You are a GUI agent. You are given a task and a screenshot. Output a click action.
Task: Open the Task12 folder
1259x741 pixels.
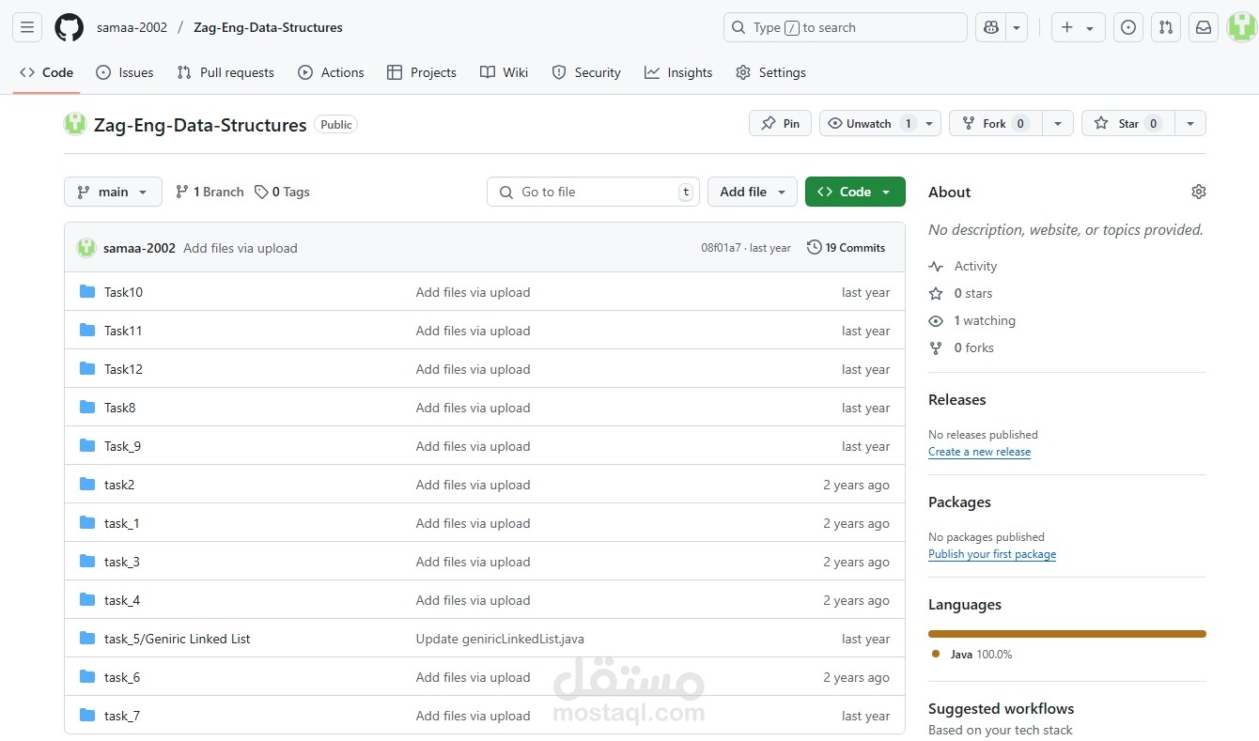[123, 369]
